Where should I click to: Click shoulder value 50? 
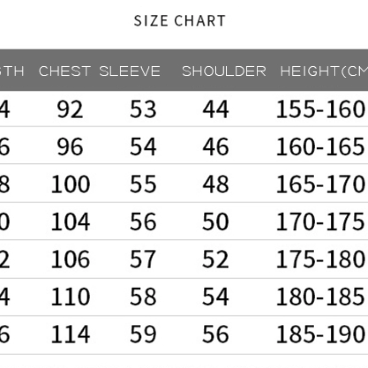click(x=215, y=221)
